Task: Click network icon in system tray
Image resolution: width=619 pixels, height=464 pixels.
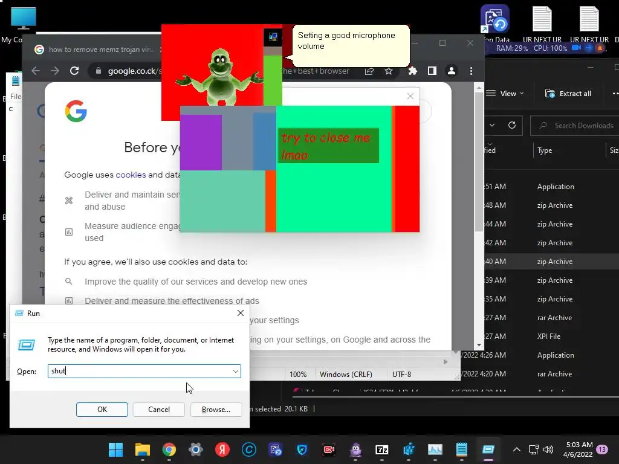Action: click(533, 449)
